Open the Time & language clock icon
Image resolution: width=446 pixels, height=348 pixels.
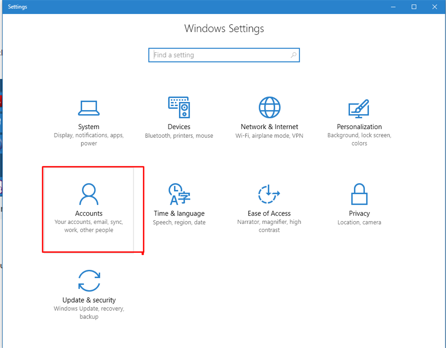coord(179,194)
